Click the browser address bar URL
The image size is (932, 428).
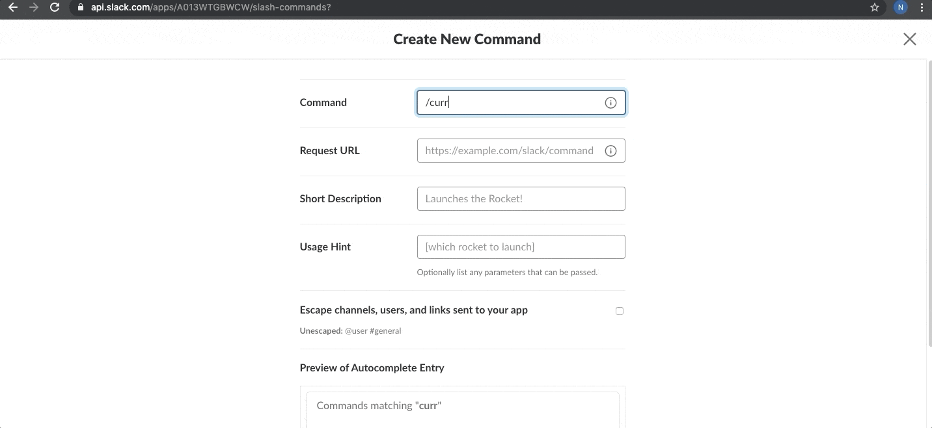coord(211,8)
